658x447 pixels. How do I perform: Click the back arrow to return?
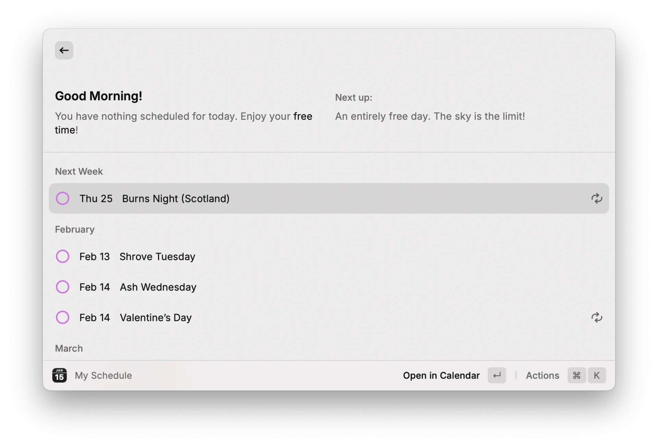[x=64, y=50]
